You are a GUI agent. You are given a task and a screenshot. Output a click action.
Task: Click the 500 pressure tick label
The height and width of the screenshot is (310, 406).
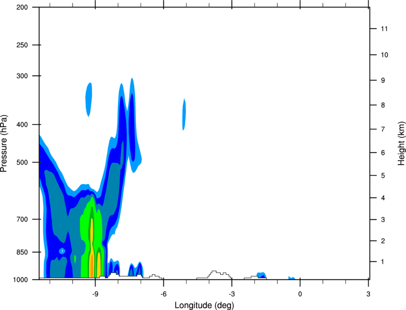tap(22, 162)
